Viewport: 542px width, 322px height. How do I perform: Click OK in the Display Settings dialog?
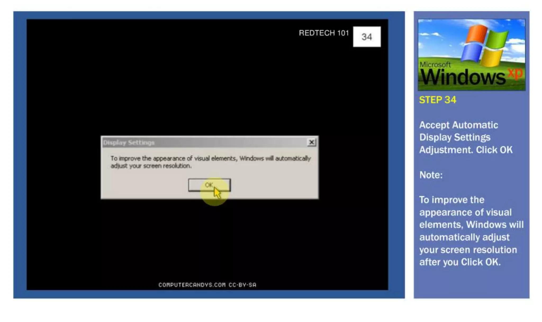coord(209,185)
